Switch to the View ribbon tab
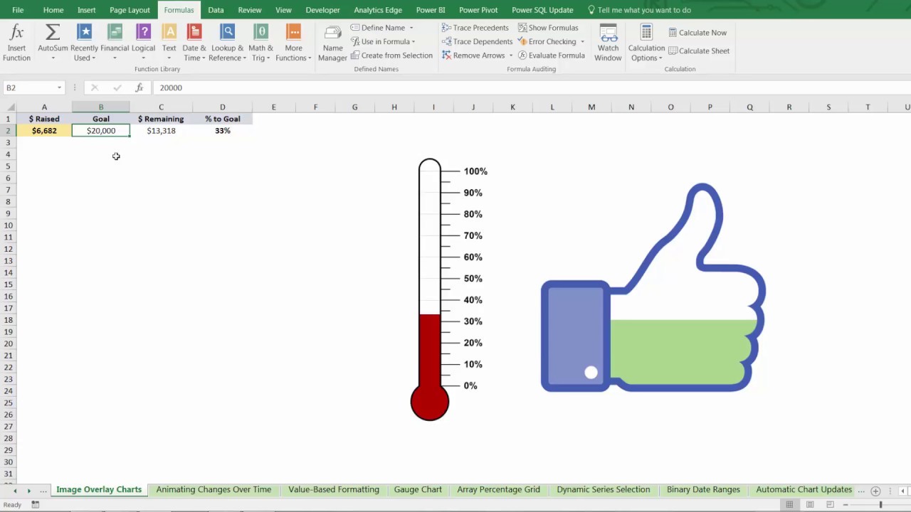The width and height of the screenshot is (911, 512). click(x=283, y=10)
